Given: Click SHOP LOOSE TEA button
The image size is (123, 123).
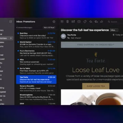Looking at the screenshot, I should pyautogui.click(x=96, y=86).
